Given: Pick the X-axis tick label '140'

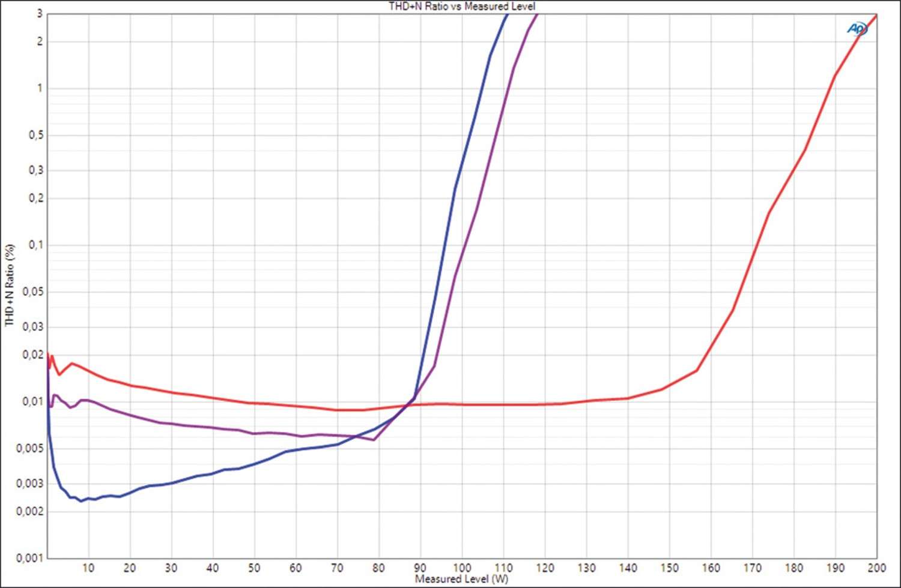Looking at the screenshot, I should click(628, 568).
